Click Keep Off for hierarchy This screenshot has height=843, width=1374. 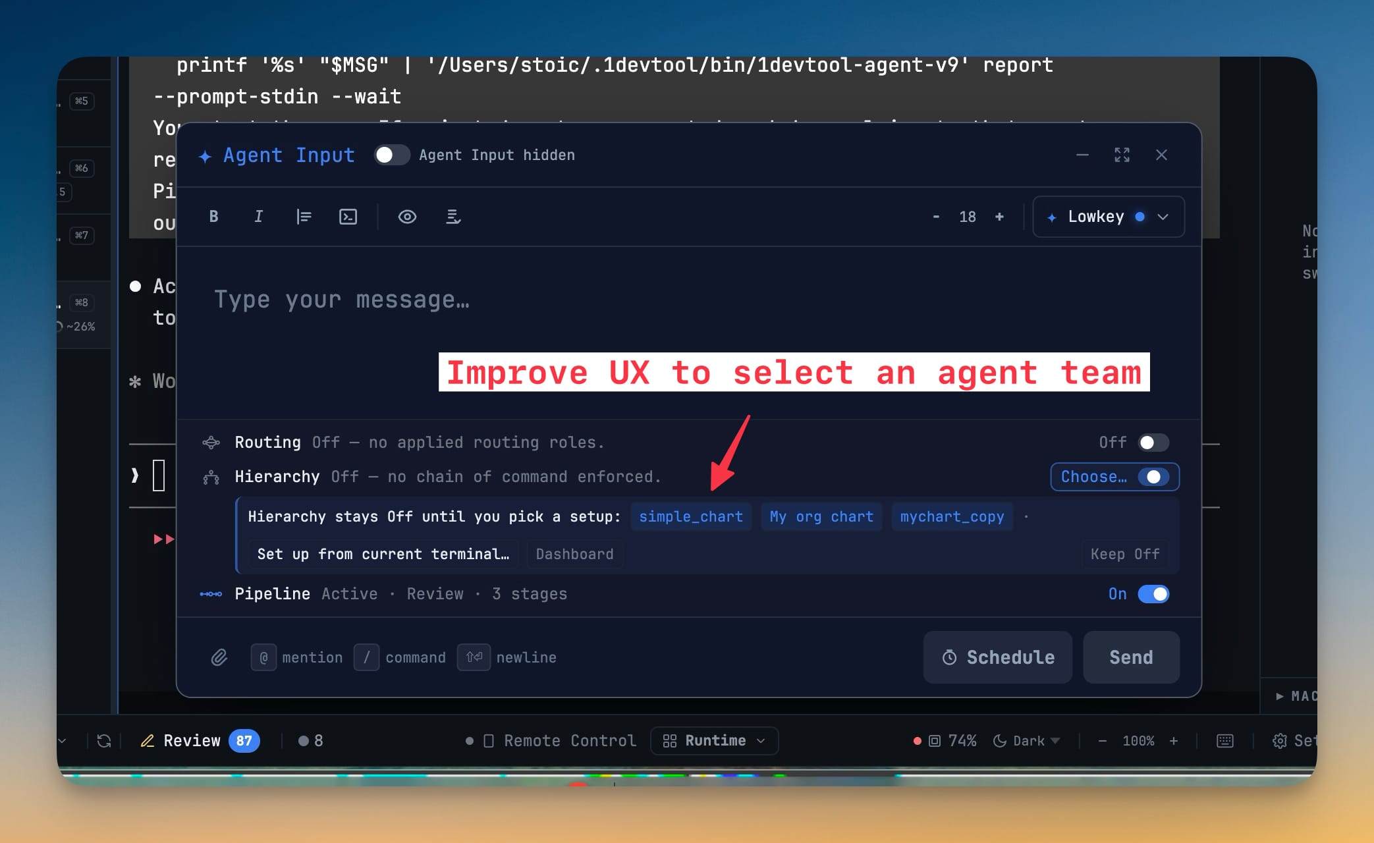[x=1125, y=554]
